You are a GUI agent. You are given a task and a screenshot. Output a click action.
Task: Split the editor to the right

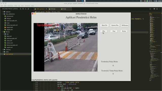coord(157,9)
